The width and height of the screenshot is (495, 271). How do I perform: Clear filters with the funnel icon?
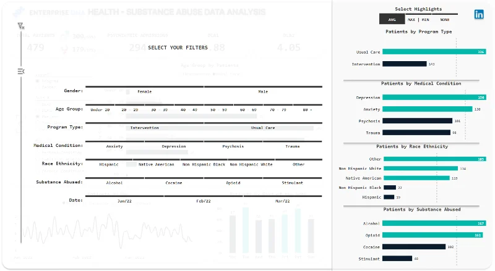(x=21, y=26)
